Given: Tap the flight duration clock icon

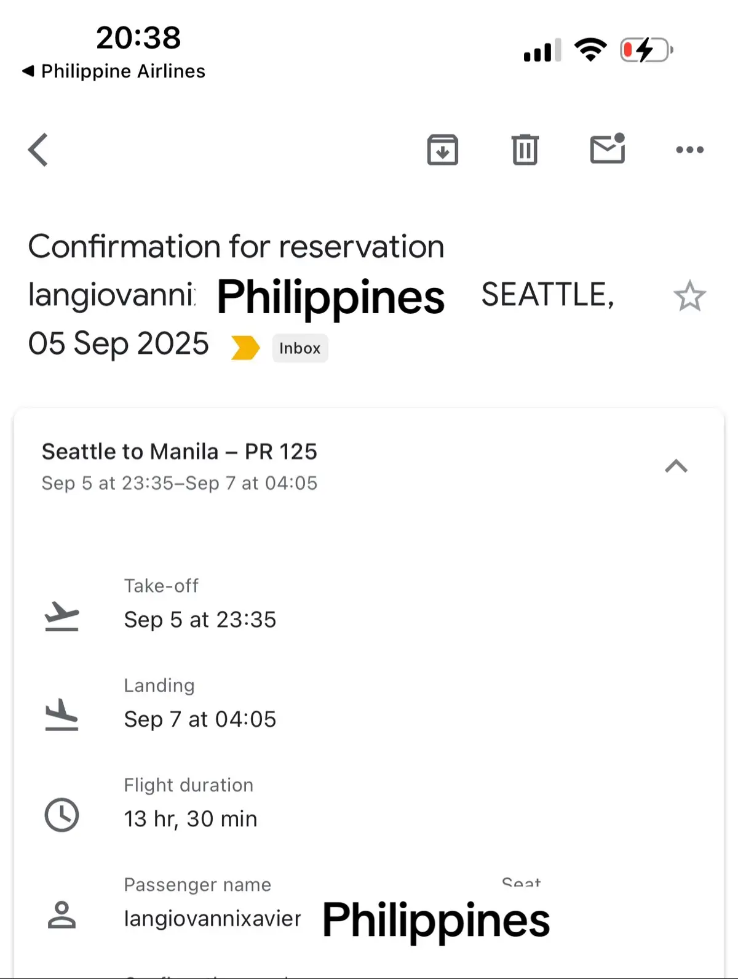Looking at the screenshot, I should pos(61,815).
